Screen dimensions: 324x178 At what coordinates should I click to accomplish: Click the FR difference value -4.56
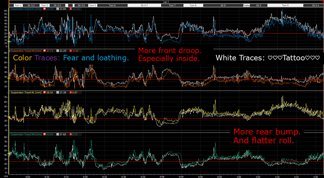(x=75, y=51)
